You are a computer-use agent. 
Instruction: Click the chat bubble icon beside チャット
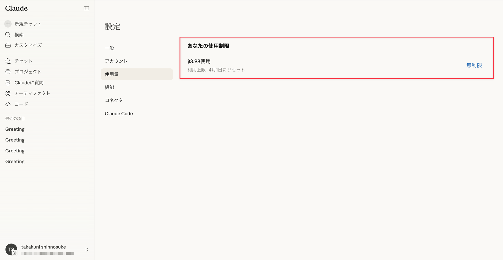coord(8,61)
